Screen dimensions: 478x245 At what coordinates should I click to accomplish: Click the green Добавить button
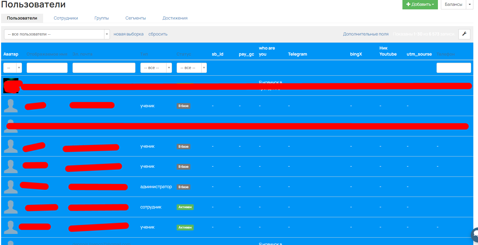(x=420, y=4)
